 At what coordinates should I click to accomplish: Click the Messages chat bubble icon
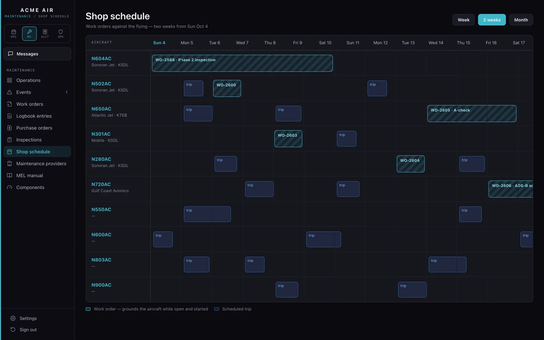(11, 54)
